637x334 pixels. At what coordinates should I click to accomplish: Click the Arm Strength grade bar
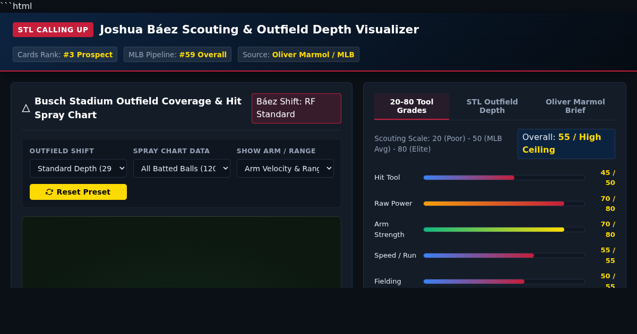[x=504, y=230]
